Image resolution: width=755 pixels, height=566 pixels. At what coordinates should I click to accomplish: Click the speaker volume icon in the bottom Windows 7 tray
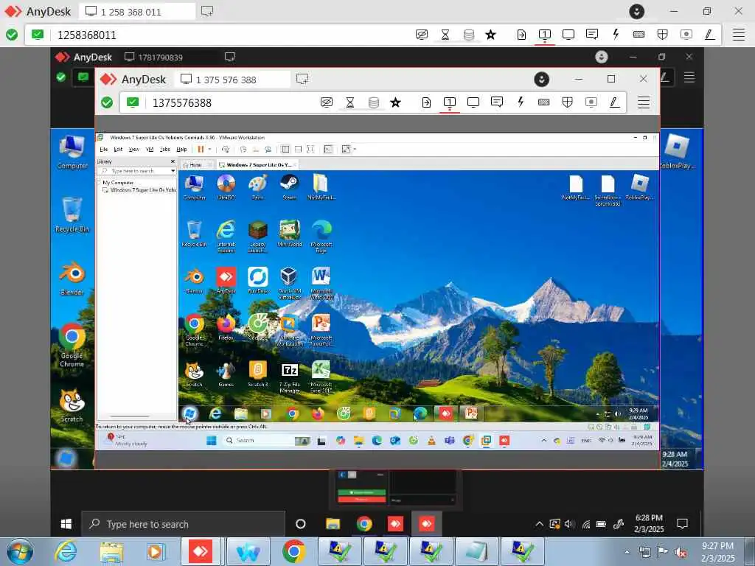[681, 552]
